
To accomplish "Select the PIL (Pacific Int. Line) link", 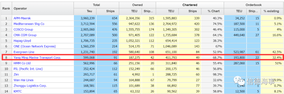I will click(x=28, y=69).
